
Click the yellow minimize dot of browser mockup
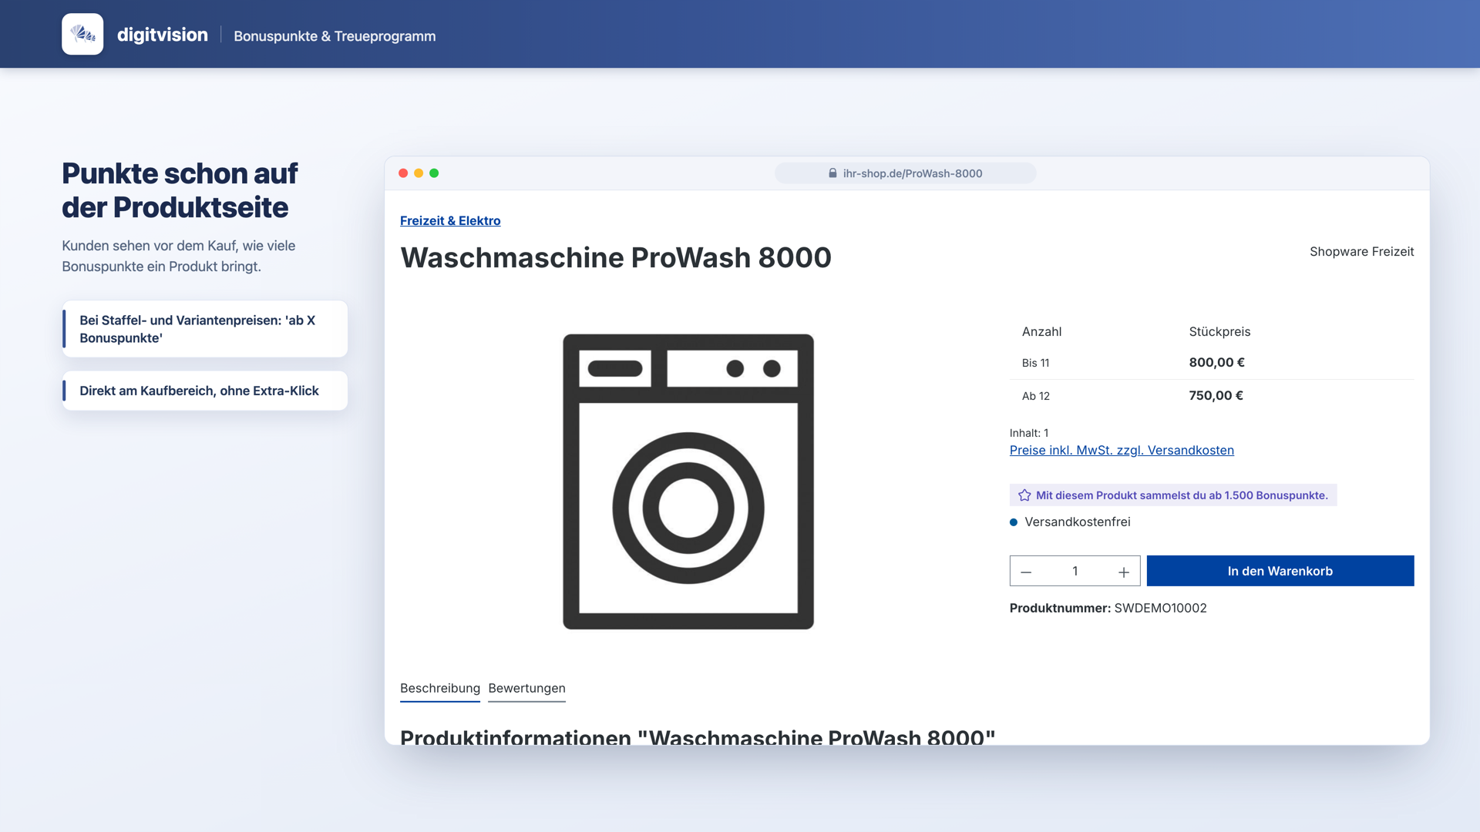tap(419, 173)
